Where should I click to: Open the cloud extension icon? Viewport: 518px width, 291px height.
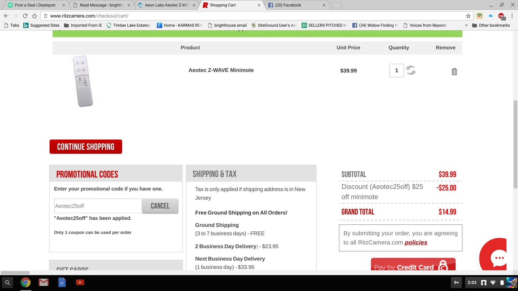coord(490,16)
